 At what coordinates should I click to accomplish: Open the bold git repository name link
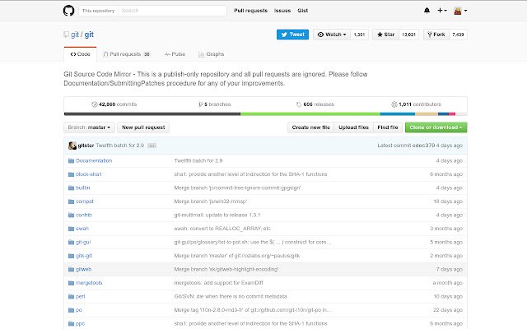pos(89,35)
